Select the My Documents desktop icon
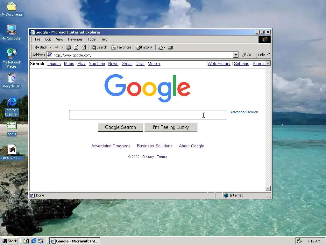 pos(11,9)
